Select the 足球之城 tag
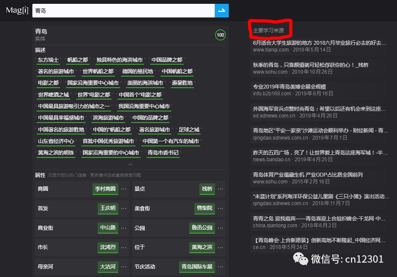Image resolution: width=397 pixels, height=277 pixels. click(189, 130)
